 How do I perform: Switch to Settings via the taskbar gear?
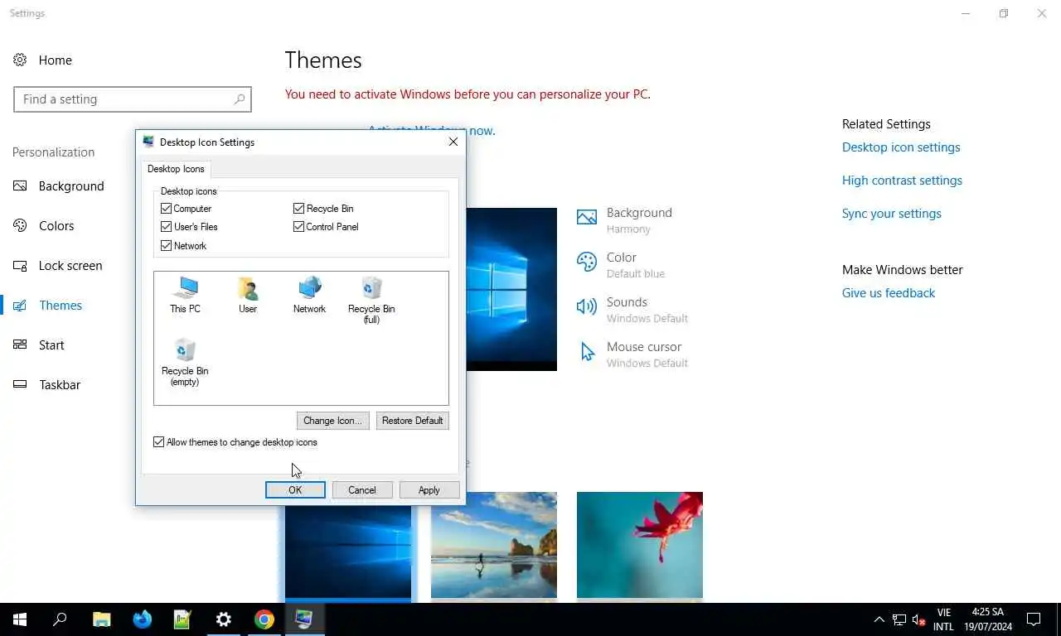tap(223, 619)
